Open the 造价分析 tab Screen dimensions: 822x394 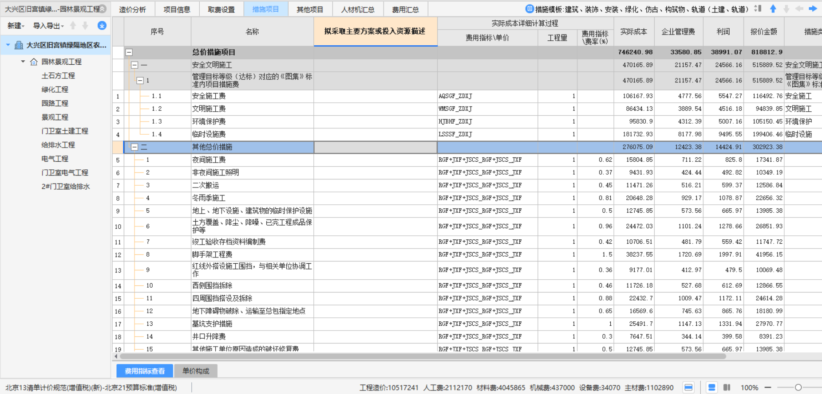(x=133, y=9)
